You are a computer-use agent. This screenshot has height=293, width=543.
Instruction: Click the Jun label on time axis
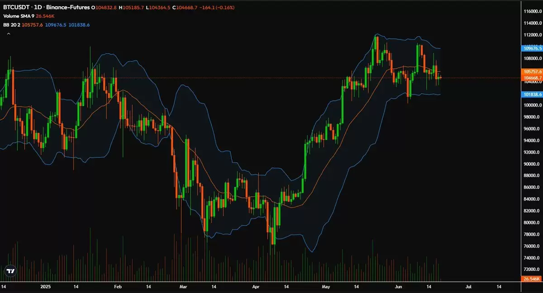[x=398, y=287]
